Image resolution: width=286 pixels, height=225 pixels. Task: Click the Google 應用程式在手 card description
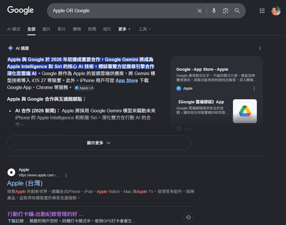(x=216, y=78)
